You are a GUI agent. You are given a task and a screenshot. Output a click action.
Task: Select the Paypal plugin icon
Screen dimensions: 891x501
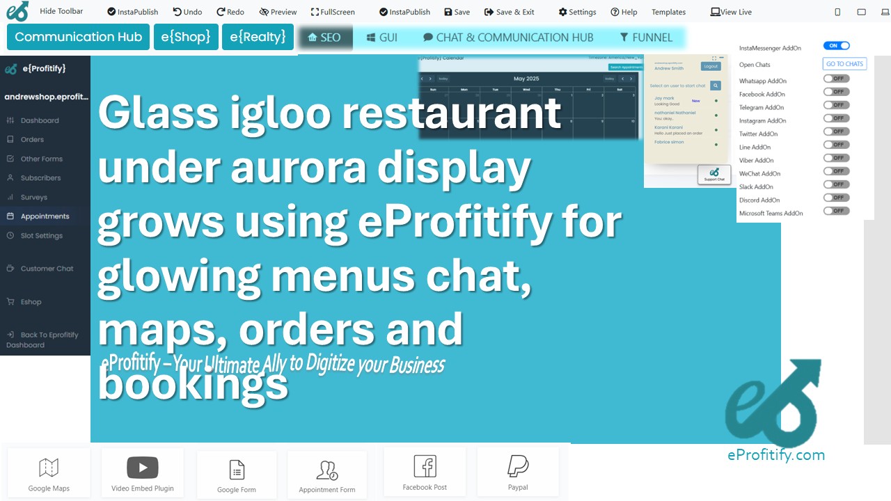click(x=518, y=466)
